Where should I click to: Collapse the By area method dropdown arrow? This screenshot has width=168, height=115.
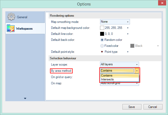pos(137,71)
